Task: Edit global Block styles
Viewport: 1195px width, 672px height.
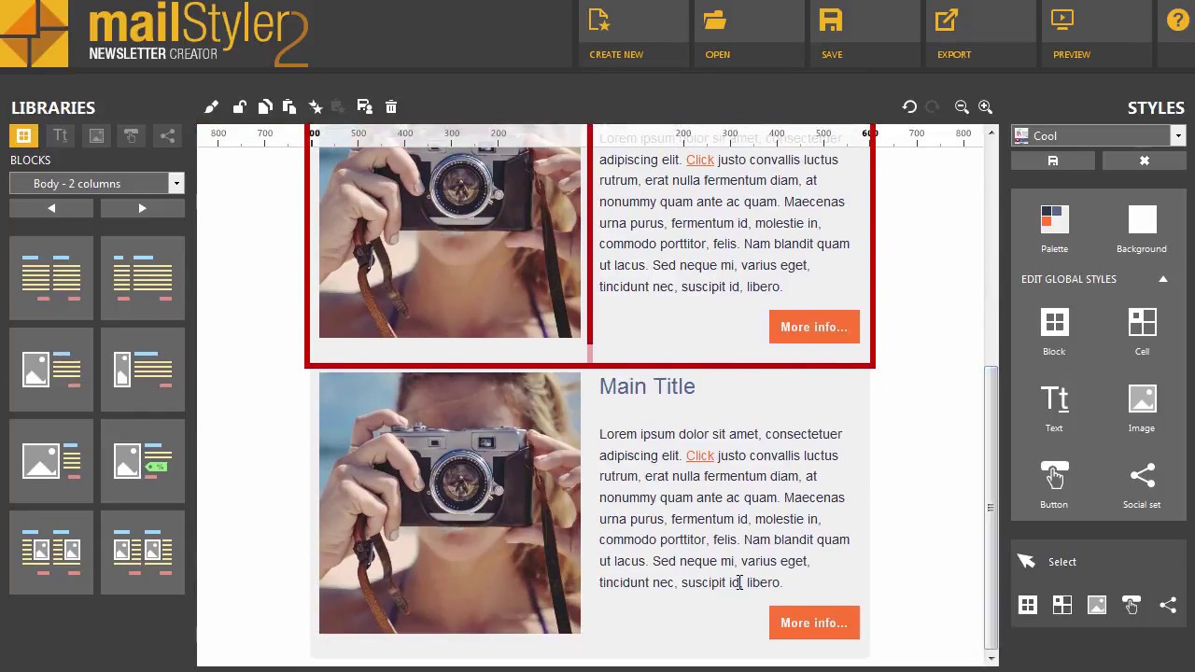Action: pos(1054,331)
